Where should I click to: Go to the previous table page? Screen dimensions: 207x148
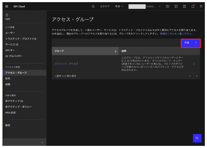coord(190,76)
